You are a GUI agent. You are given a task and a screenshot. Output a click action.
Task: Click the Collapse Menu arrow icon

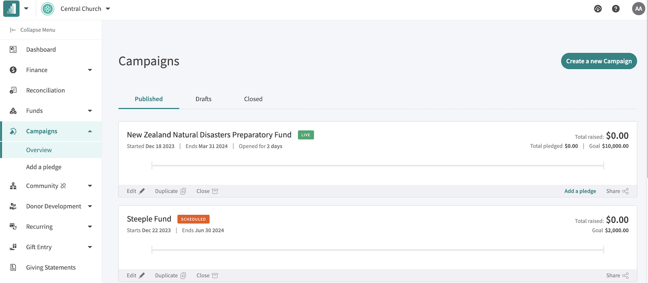(13, 30)
